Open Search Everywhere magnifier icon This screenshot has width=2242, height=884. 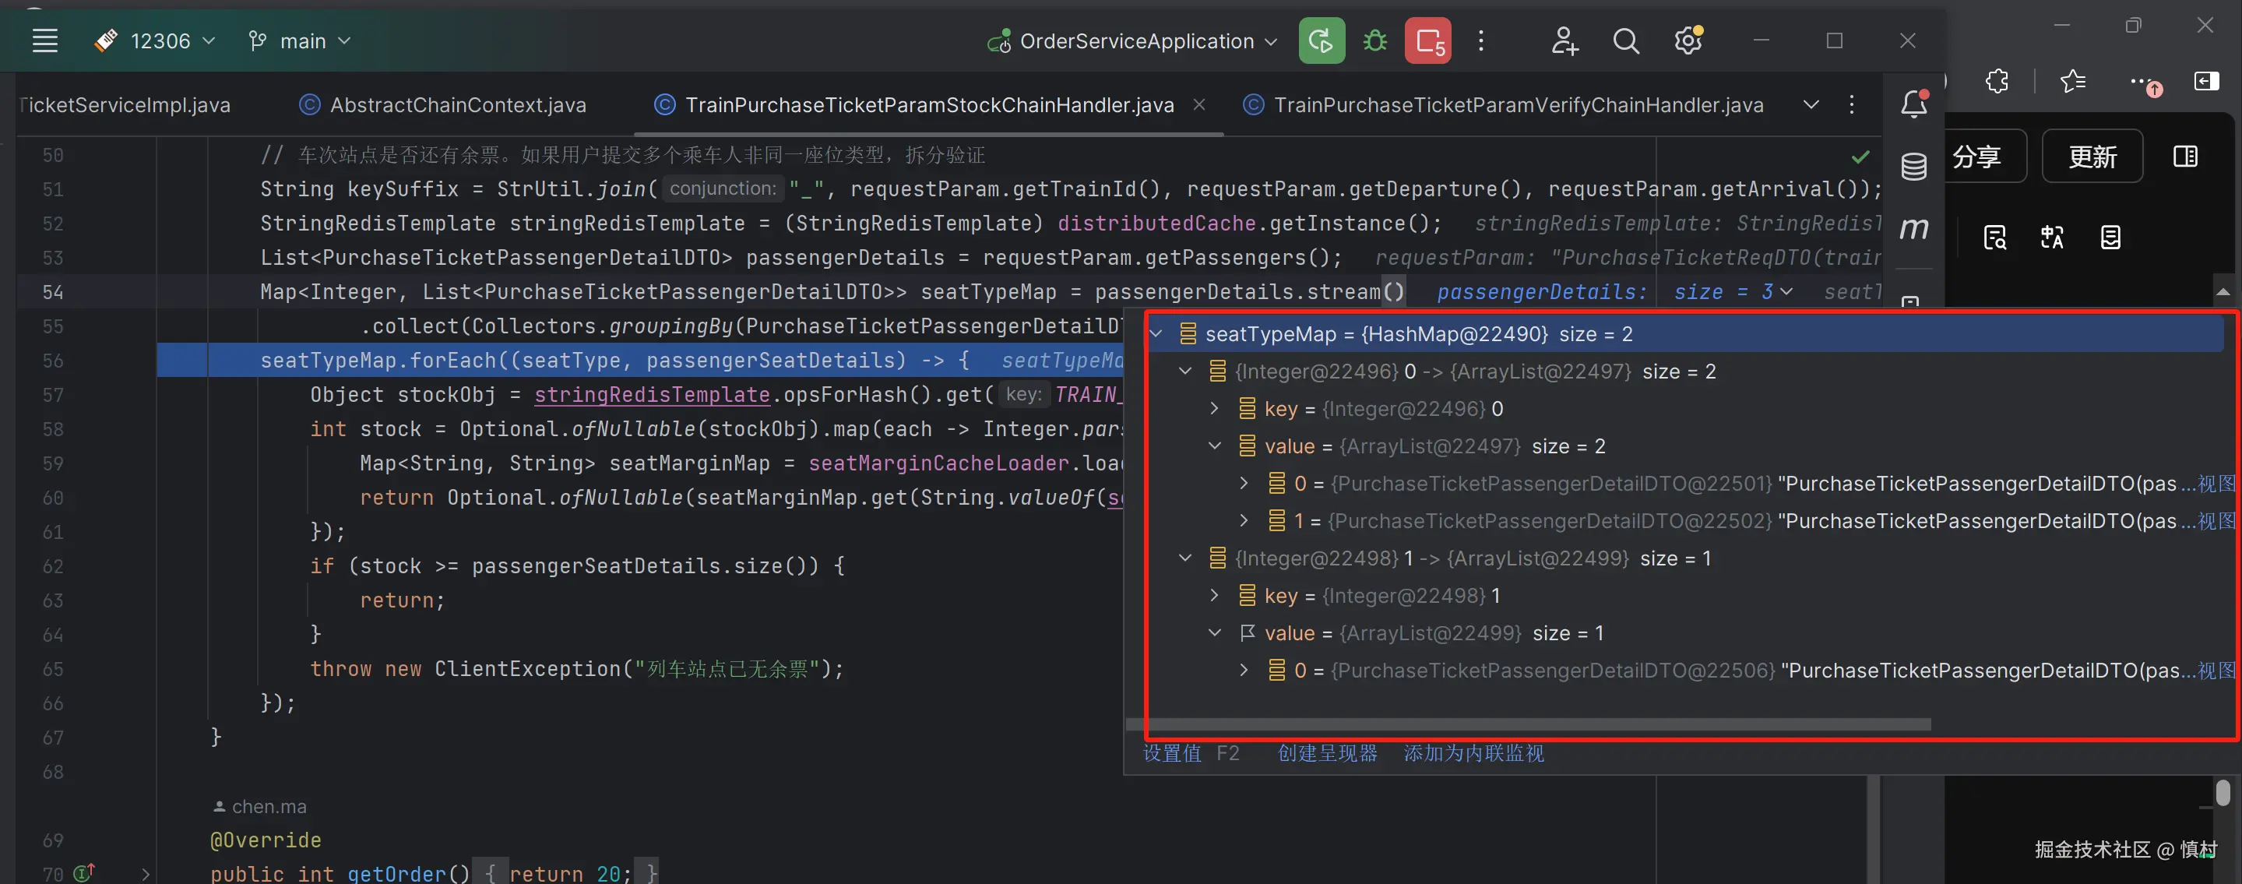(x=1625, y=41)
